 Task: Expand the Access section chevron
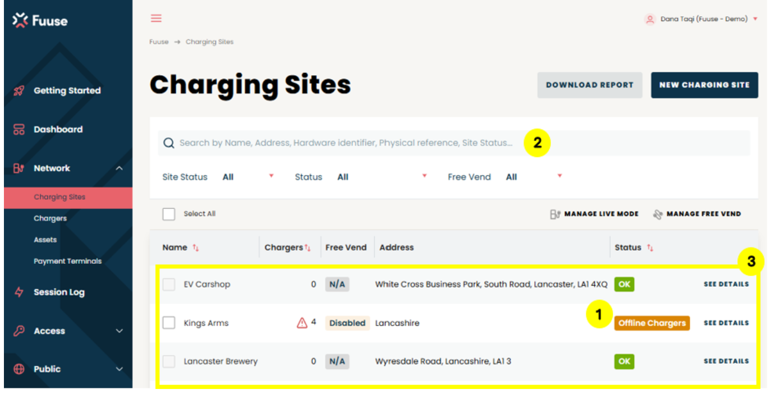click(120, 331)
